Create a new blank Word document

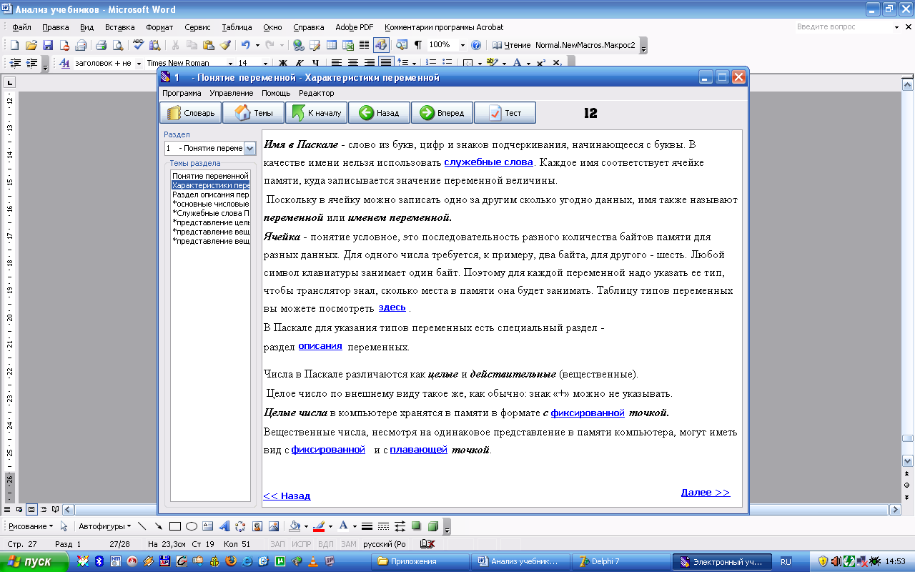[14, 45]
